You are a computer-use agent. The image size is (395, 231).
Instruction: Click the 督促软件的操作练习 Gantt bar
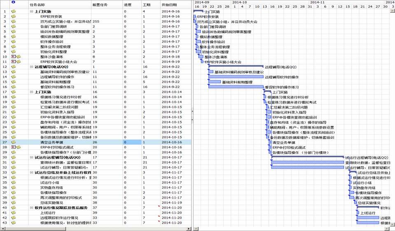[236, 87]
